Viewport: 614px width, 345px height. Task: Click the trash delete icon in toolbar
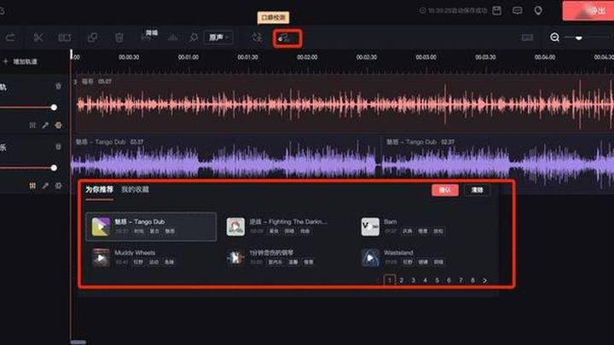pos(119,37)
